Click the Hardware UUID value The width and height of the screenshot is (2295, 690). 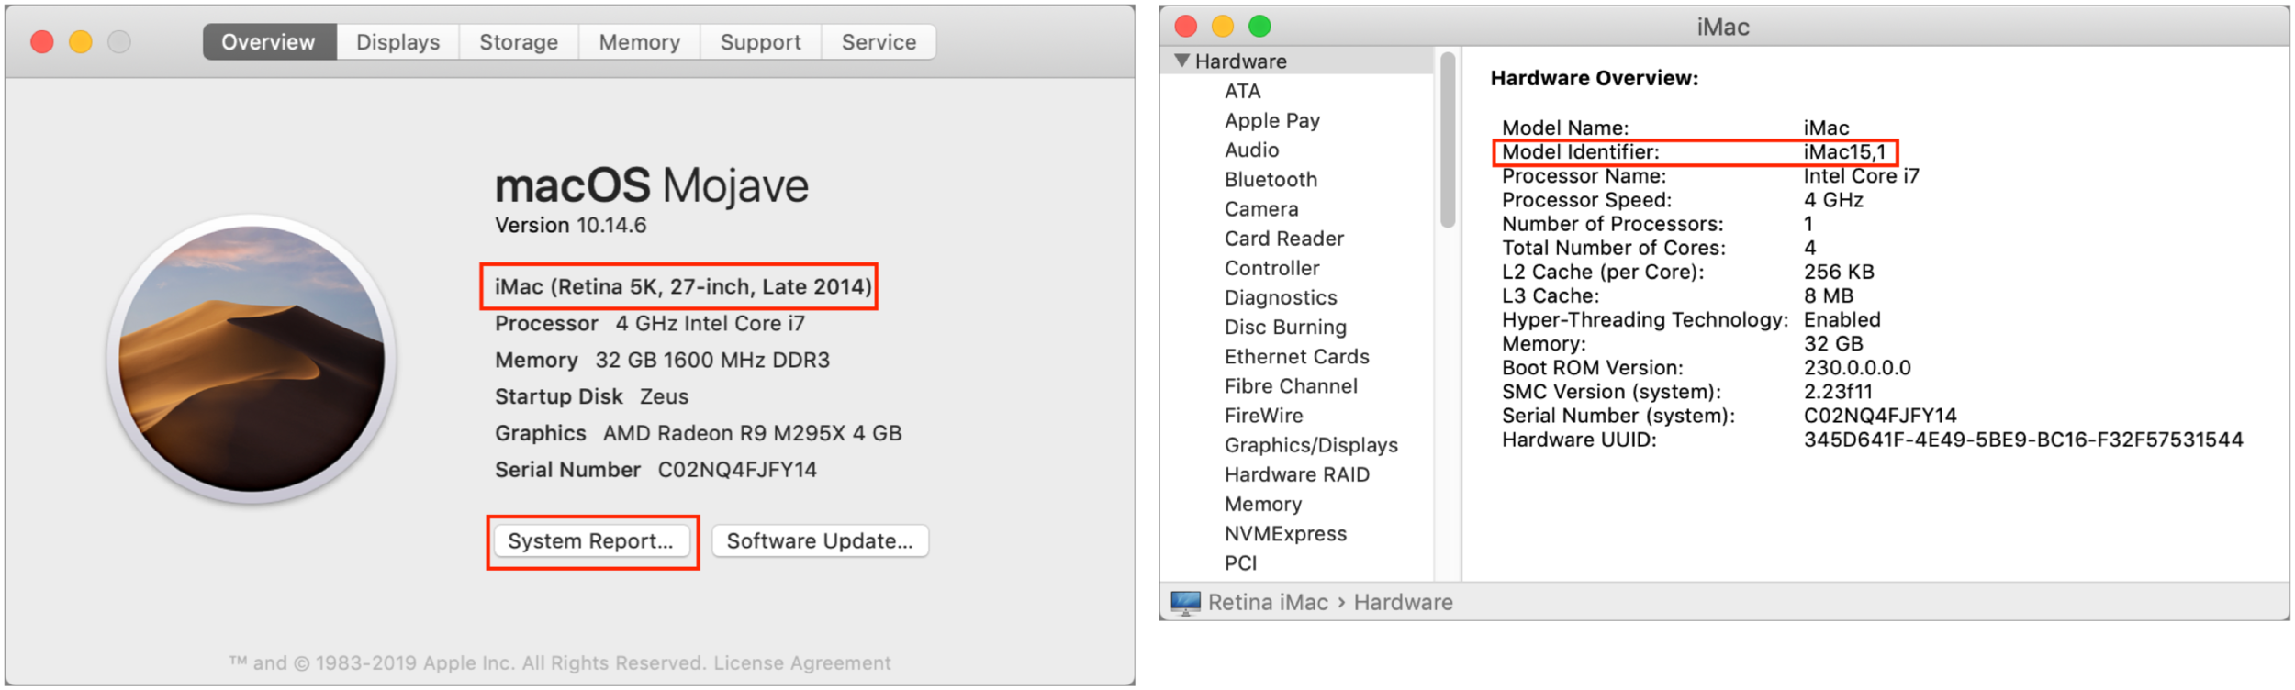(x=2023, y=440)
